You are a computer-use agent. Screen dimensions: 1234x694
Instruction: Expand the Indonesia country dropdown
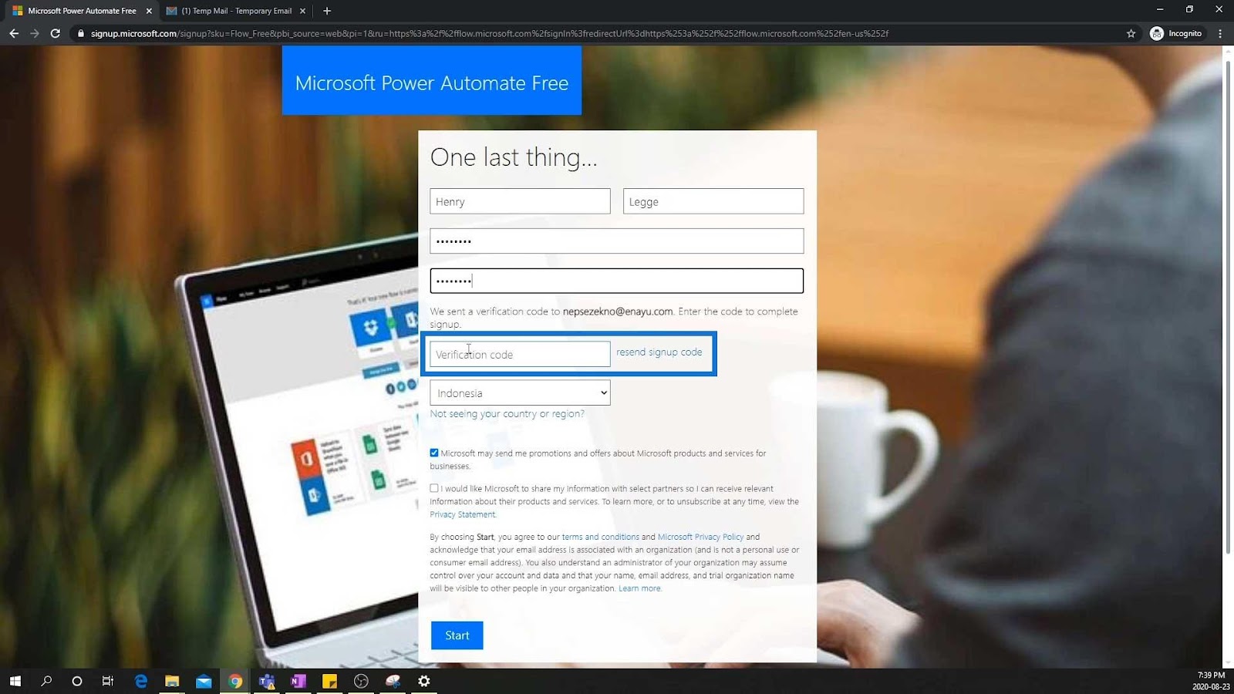(520, 392)
